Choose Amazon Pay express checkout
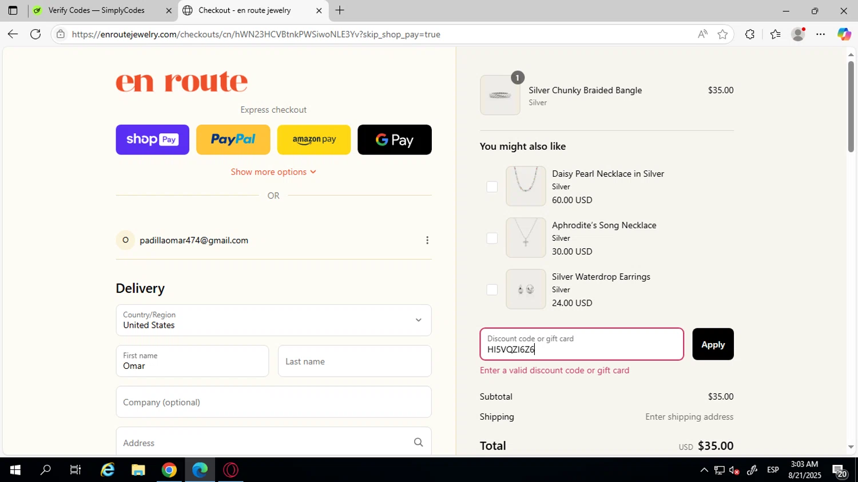The height and width of the screenshot is (482, 858). 314,140
